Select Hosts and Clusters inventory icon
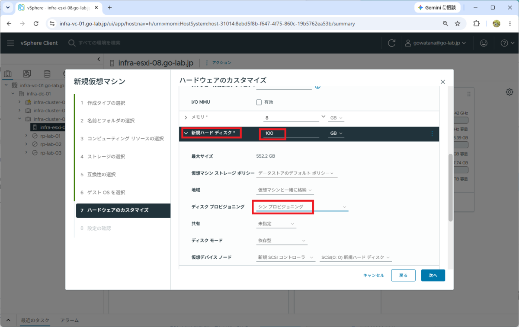519x327 pixels. (x=8, y=74)
